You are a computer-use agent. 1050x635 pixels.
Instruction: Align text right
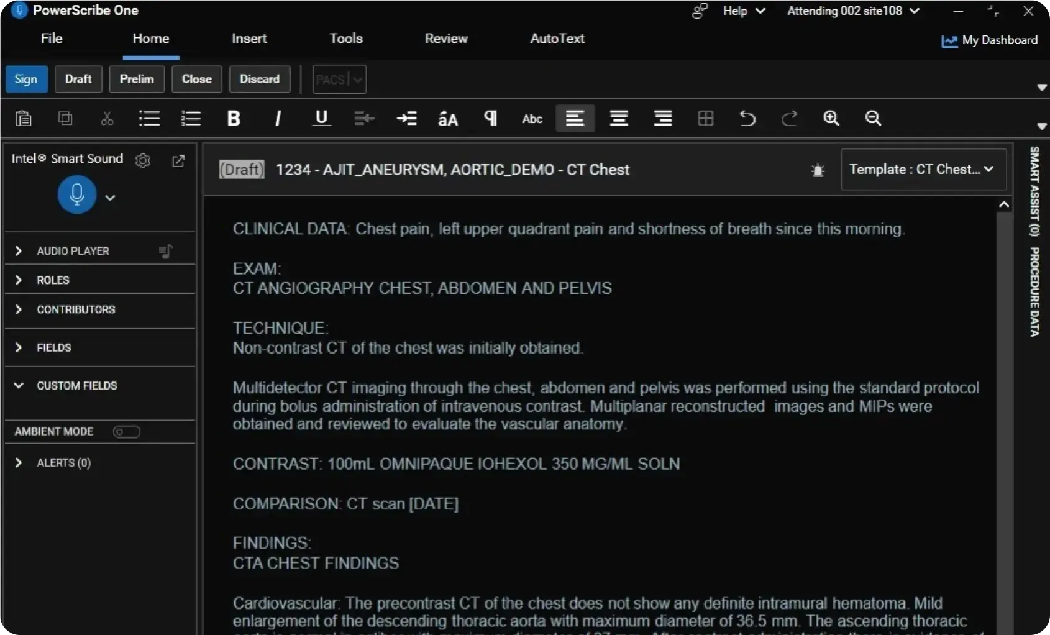[662, 118]
